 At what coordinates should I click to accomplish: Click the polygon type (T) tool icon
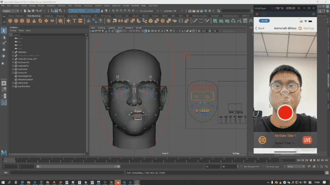(74, 21)
